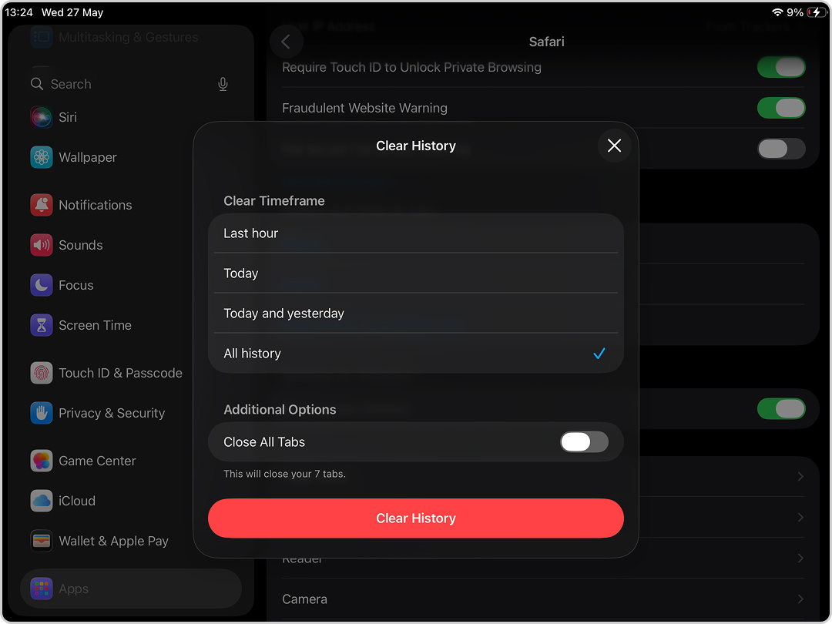
Task: Open Camera chevron in Safari settings
Action: coord(800,599)
